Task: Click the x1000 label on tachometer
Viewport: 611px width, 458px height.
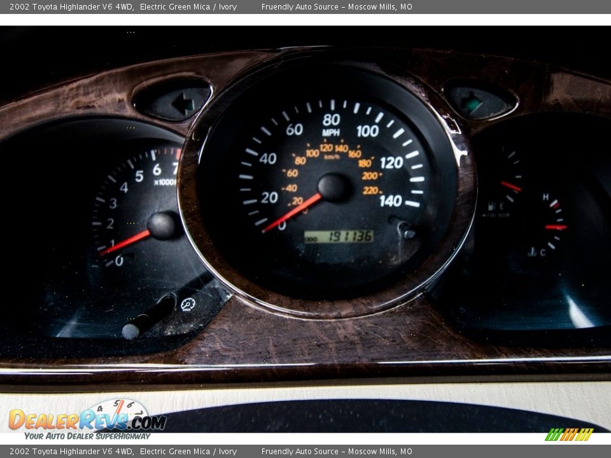Action: 165,183
